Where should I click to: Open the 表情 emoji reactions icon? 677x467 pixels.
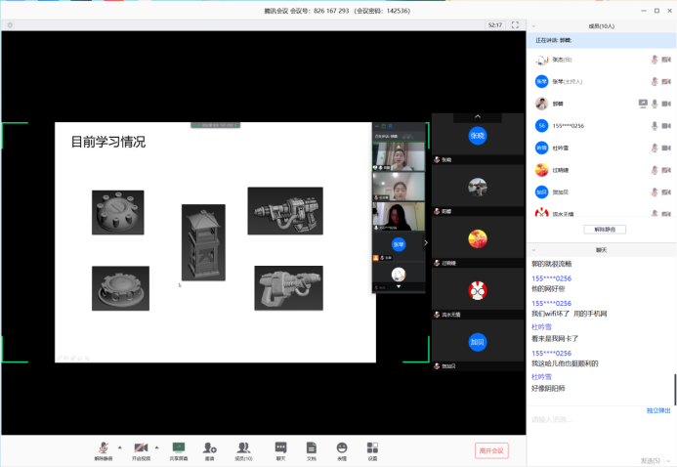342,447
